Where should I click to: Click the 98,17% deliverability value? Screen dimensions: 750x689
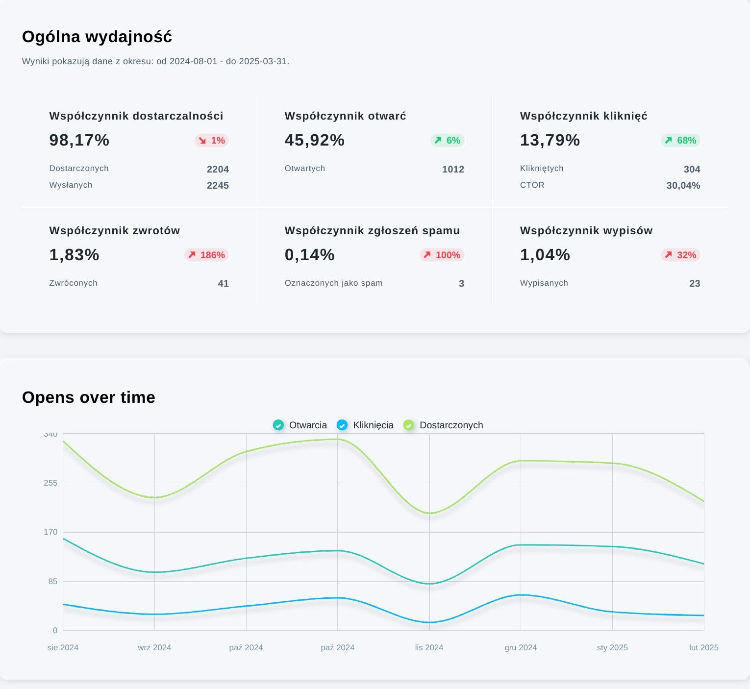pyautogui.click(x=79, y=140)
